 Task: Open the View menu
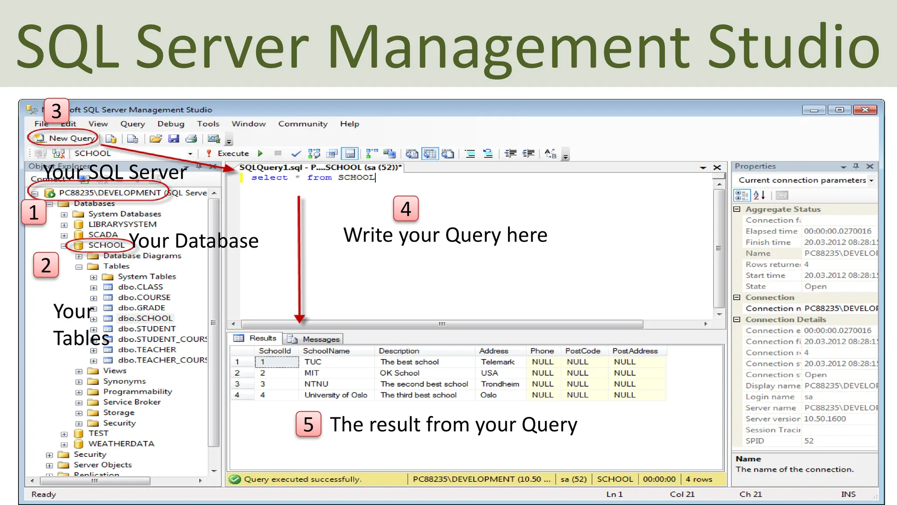98,124
